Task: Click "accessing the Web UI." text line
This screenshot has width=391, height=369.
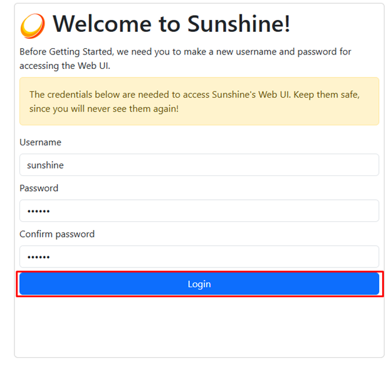Action: click(x=65, y=66)
